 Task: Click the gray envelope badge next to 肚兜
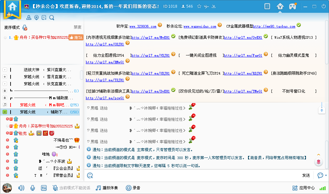tap(39, 133)
